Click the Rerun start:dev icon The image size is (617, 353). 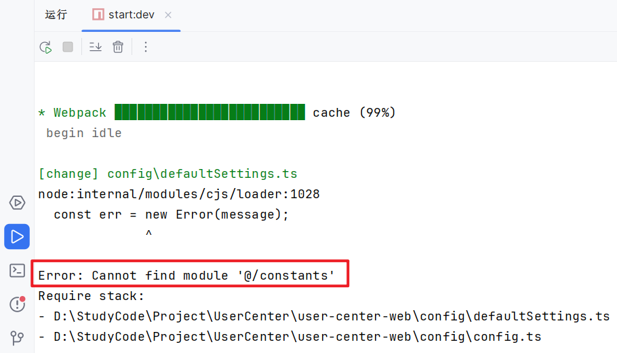pos(45,47)
